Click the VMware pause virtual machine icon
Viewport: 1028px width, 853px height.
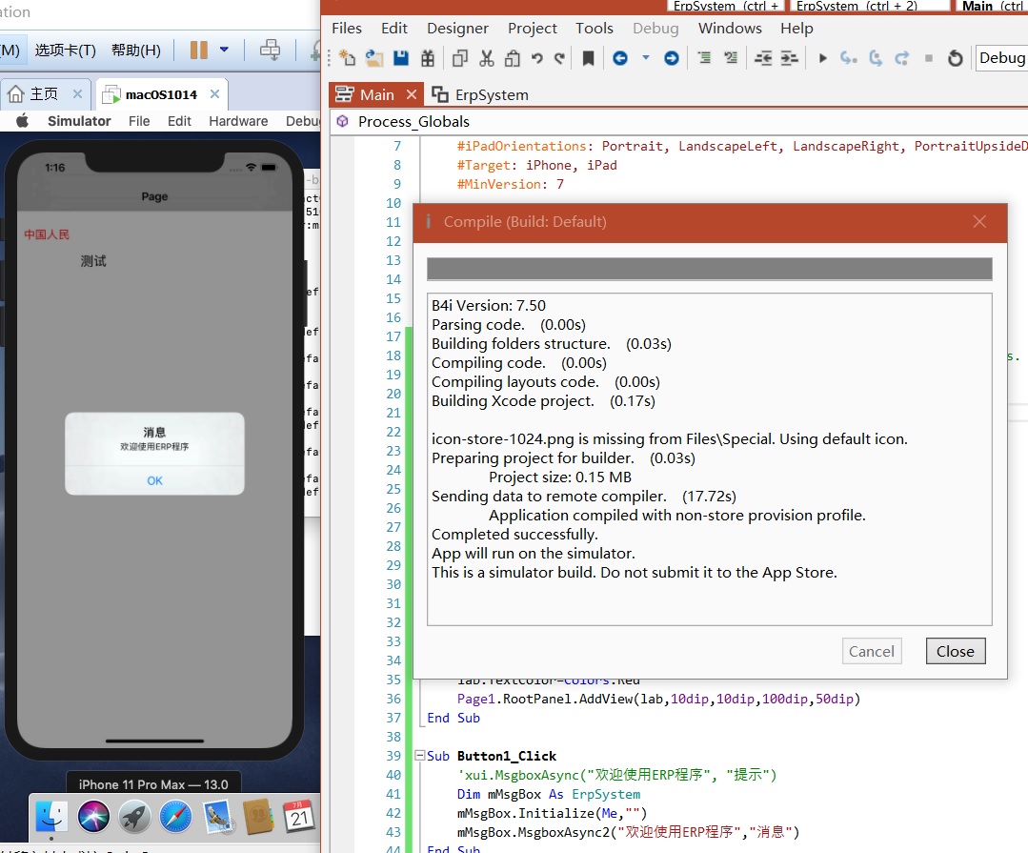pos(199,50)
